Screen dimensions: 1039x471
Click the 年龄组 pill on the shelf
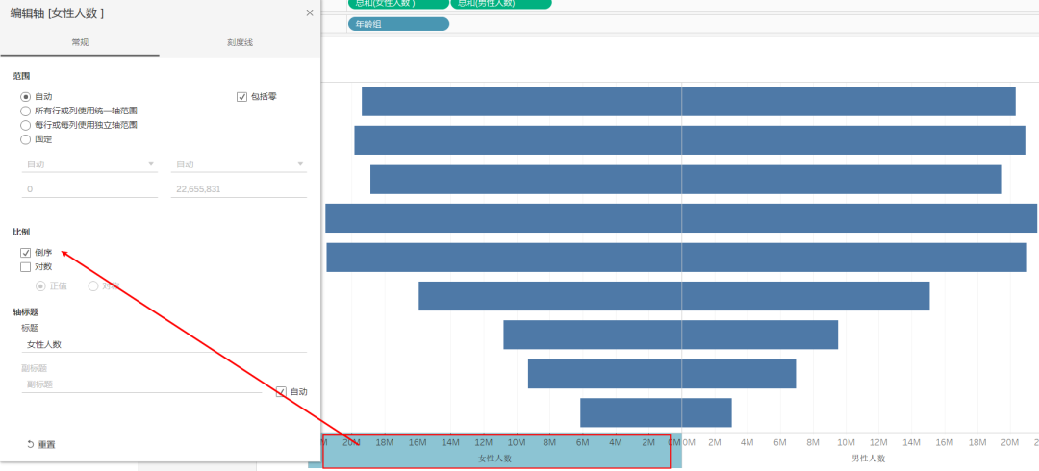click(398, 24)
